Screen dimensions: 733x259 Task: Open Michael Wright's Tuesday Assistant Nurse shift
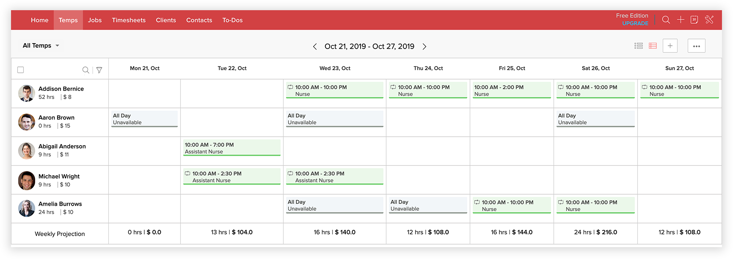tap(232, 176)
